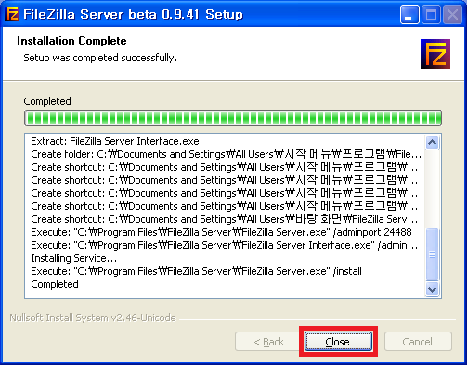Click 'Setup was completed successfully.' text
467x365 pixels.
pos(100,58)
